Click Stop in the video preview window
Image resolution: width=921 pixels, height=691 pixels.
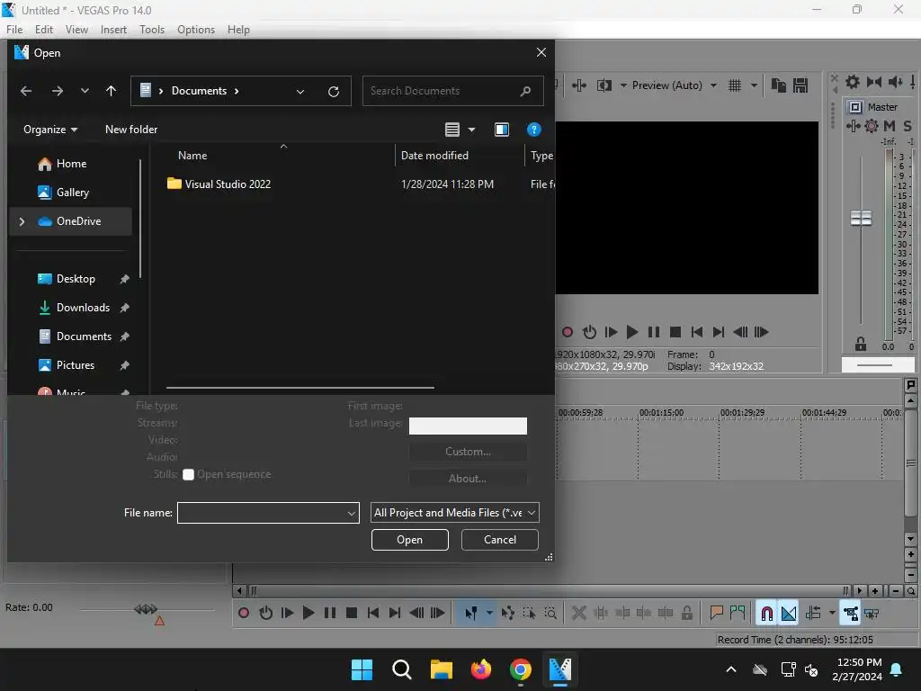tap(675, 332)
